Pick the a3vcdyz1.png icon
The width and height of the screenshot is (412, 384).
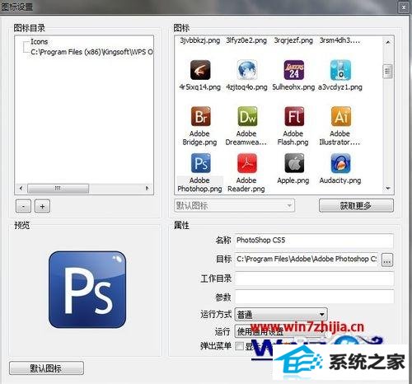pyautogui.click(x=340, y=70)
